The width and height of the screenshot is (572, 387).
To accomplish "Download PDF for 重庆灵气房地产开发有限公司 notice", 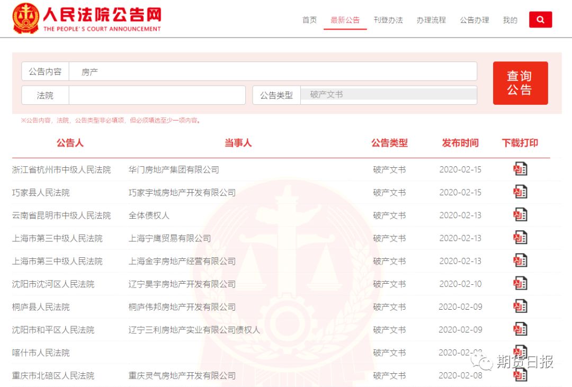I will pos(520,375).
